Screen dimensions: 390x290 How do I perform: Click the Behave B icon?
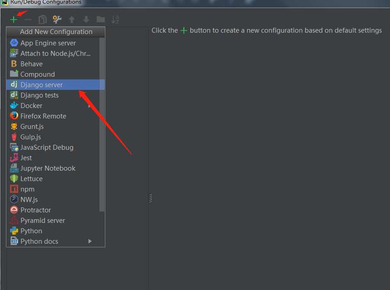pyautogui.click(x=14, y=64)
